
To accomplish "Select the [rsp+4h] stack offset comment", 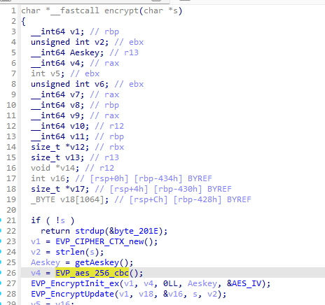I will point(129,189).
